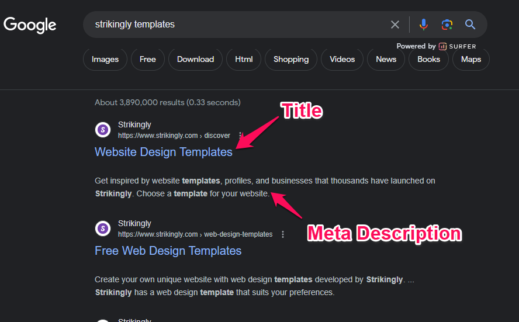Select the Download filter chip
The height and width of the screenshot is (322, 519).
[195, 59]
